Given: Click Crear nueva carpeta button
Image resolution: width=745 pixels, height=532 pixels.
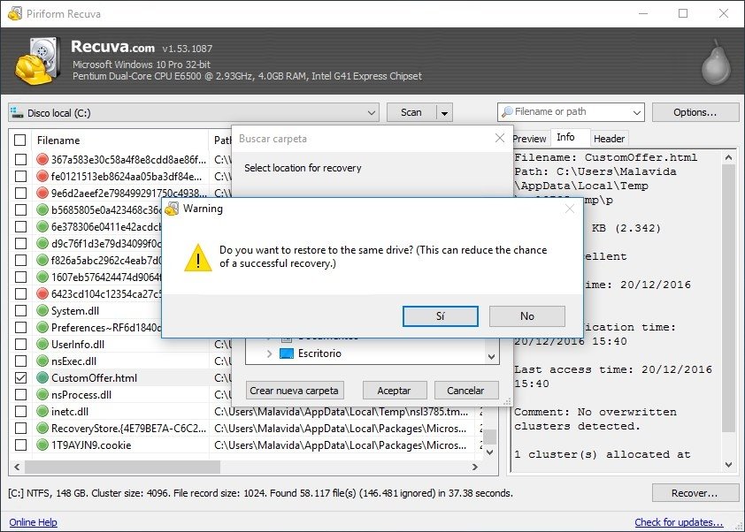Looking at the screenshot, I should click(295, 391).
